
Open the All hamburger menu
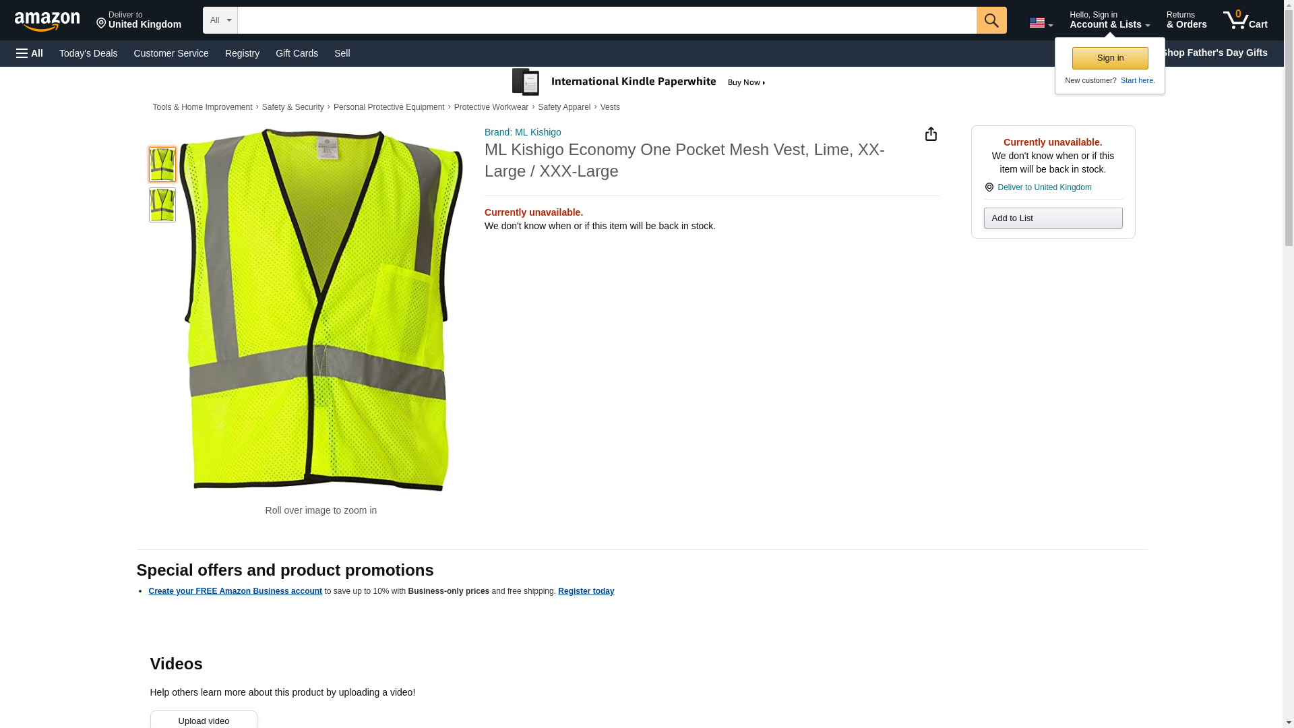coord(30,53)
